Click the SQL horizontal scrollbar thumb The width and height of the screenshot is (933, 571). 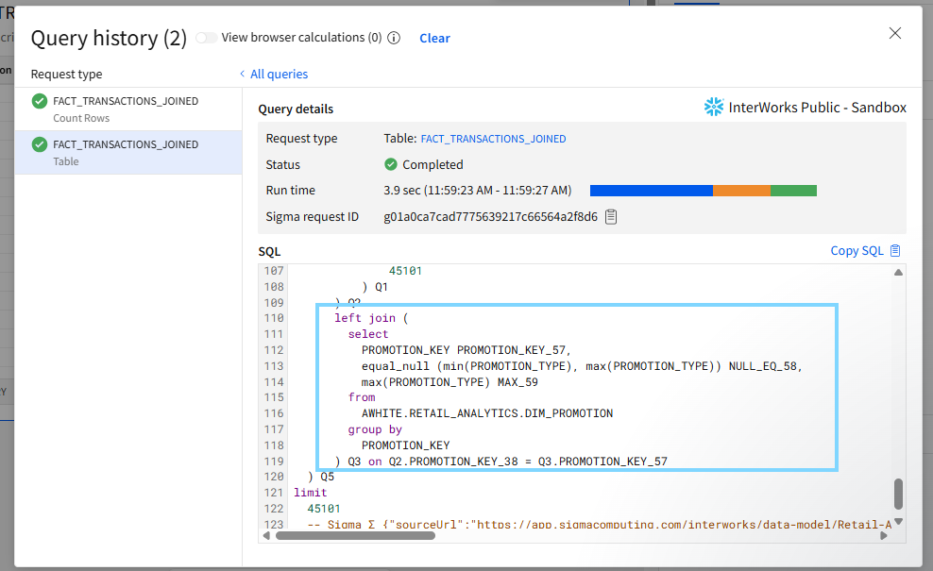click(355, 535)
